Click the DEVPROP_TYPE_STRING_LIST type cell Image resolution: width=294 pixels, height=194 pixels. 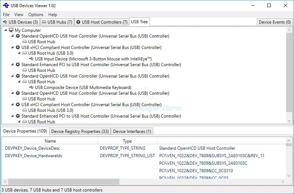(x=127, y=156)
